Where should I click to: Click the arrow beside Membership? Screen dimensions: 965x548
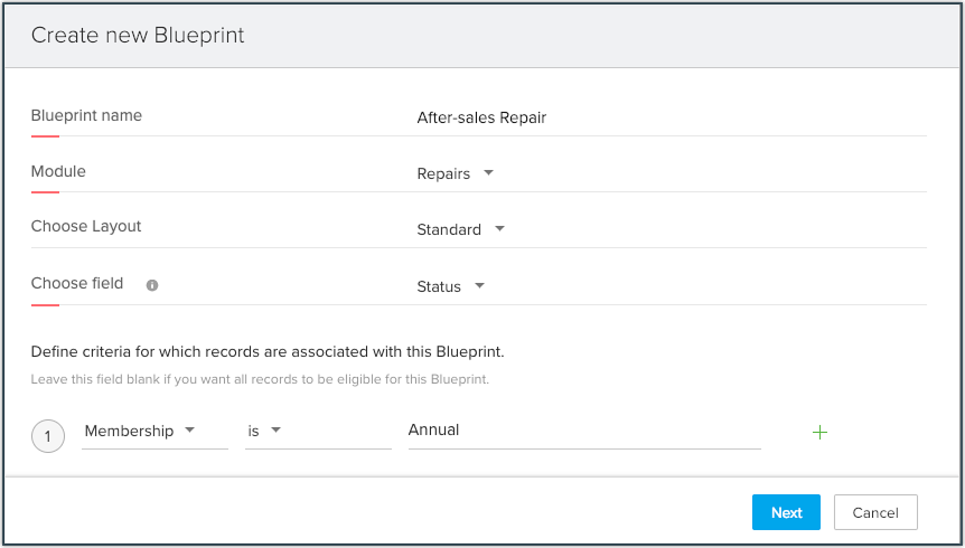click(190, 430)
